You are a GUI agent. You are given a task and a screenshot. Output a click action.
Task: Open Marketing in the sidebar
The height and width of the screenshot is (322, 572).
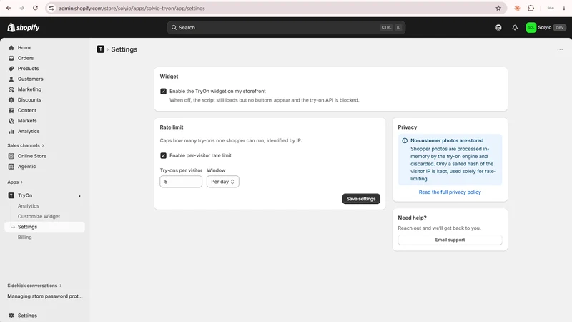point(29,89)
